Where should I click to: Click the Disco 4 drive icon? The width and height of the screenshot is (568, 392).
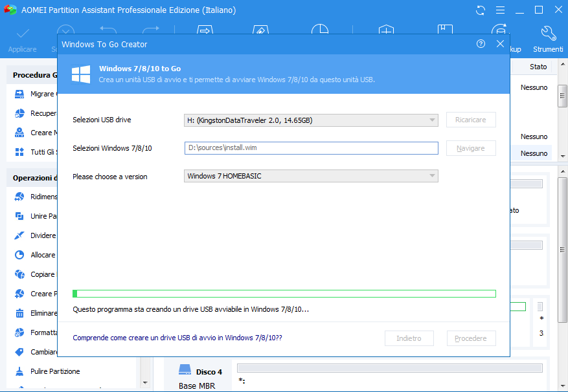click(185, 370)
